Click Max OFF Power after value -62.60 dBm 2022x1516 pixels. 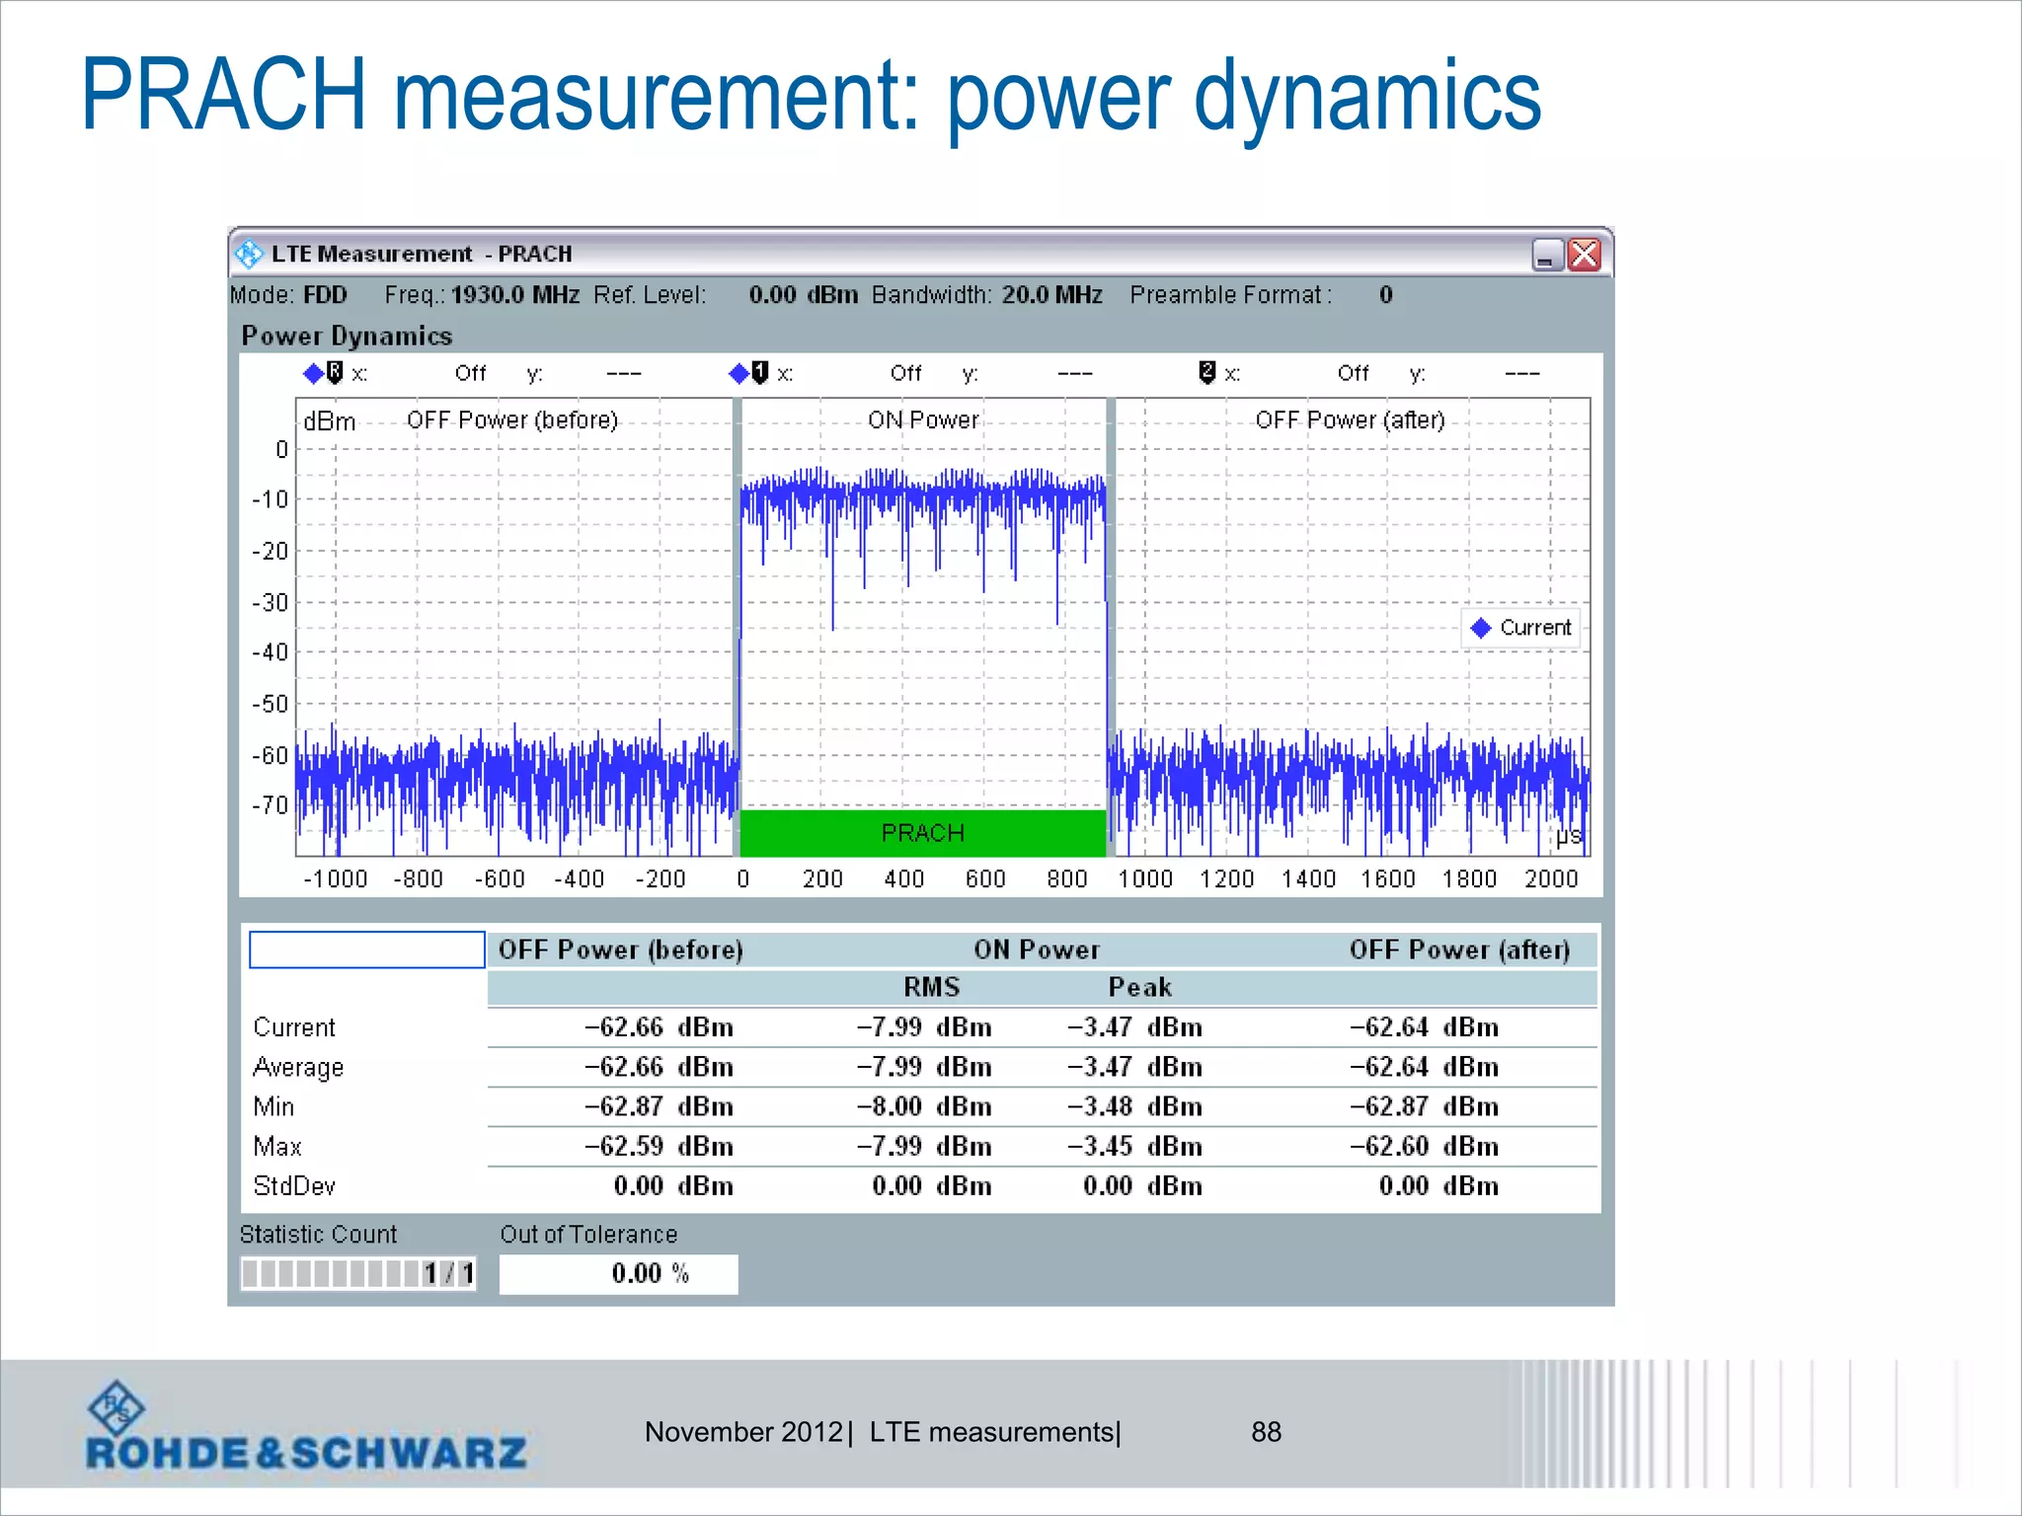1424,1147
